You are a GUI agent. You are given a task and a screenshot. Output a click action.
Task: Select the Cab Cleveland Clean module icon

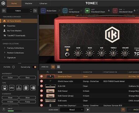[115, 11]
